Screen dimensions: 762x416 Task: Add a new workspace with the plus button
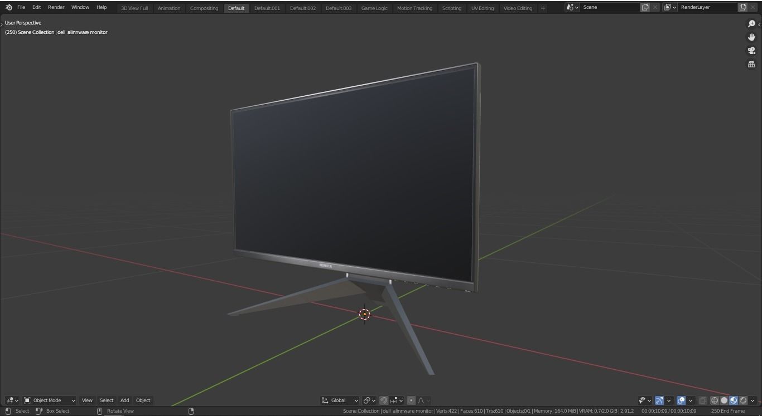(543, 8)
